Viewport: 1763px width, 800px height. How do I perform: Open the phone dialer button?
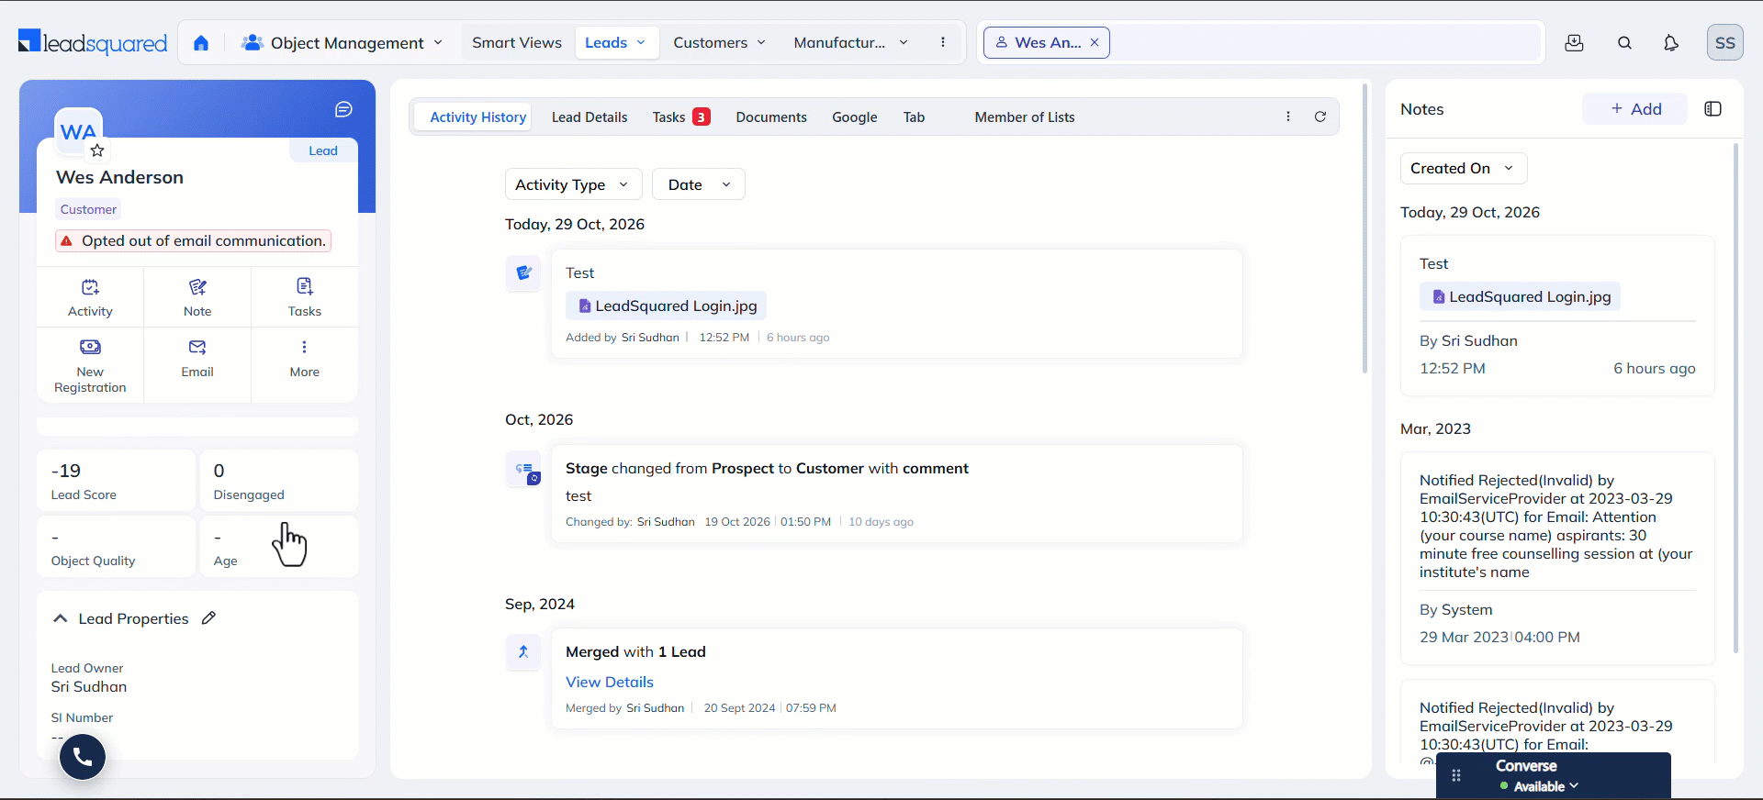click(x=83, y=757)
